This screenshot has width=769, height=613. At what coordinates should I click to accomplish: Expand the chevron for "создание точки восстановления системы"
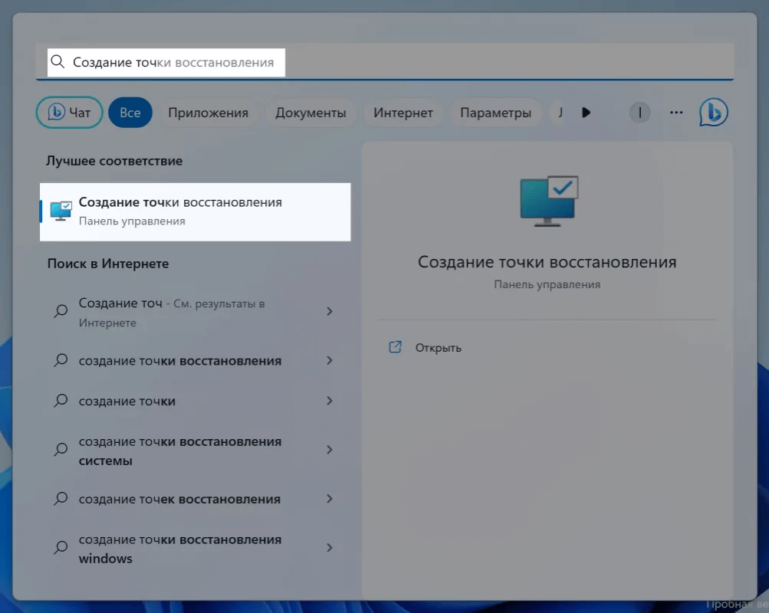[x=330, y=450]
